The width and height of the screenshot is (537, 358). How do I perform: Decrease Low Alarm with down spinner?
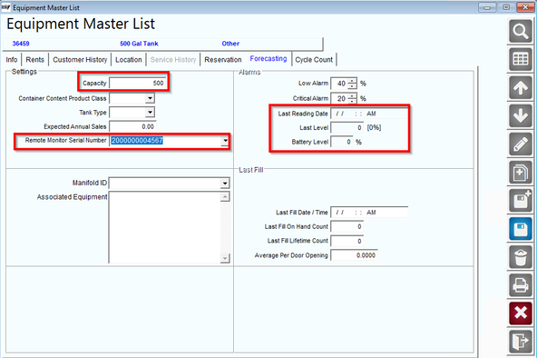point(352,85)
